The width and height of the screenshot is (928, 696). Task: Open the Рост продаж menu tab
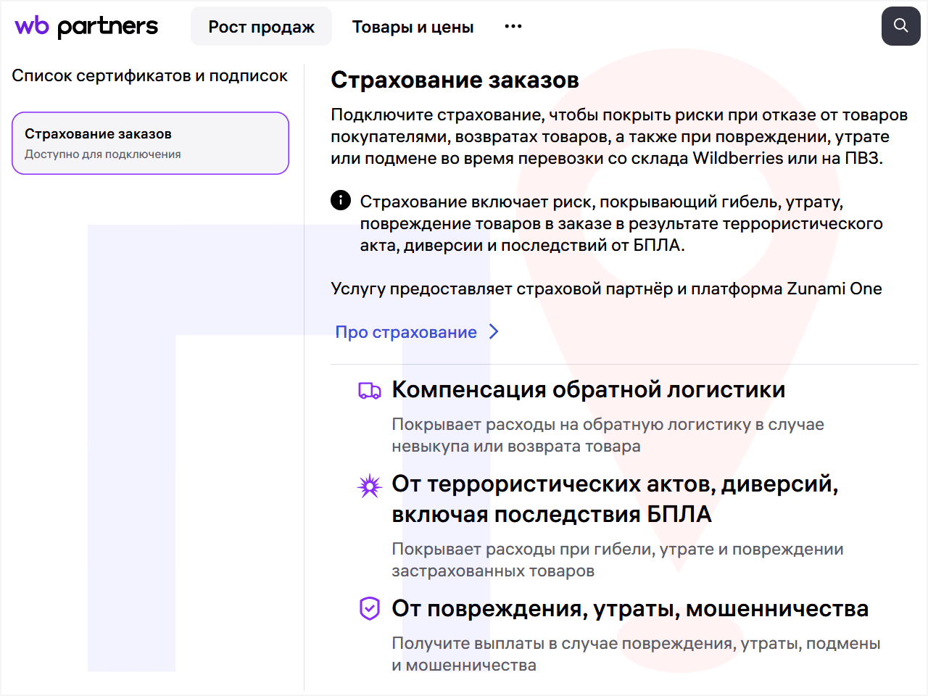pos(261,27)
